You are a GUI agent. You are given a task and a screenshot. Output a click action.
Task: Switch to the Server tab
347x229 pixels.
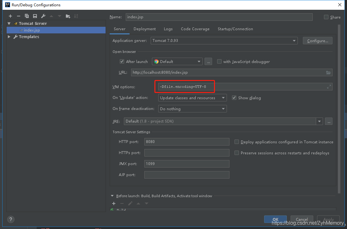119,29
